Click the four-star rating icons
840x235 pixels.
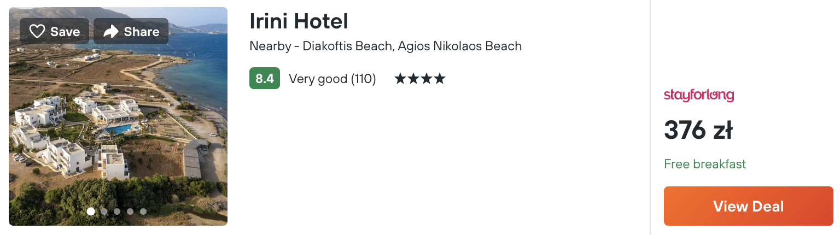[x=420, y=79]
